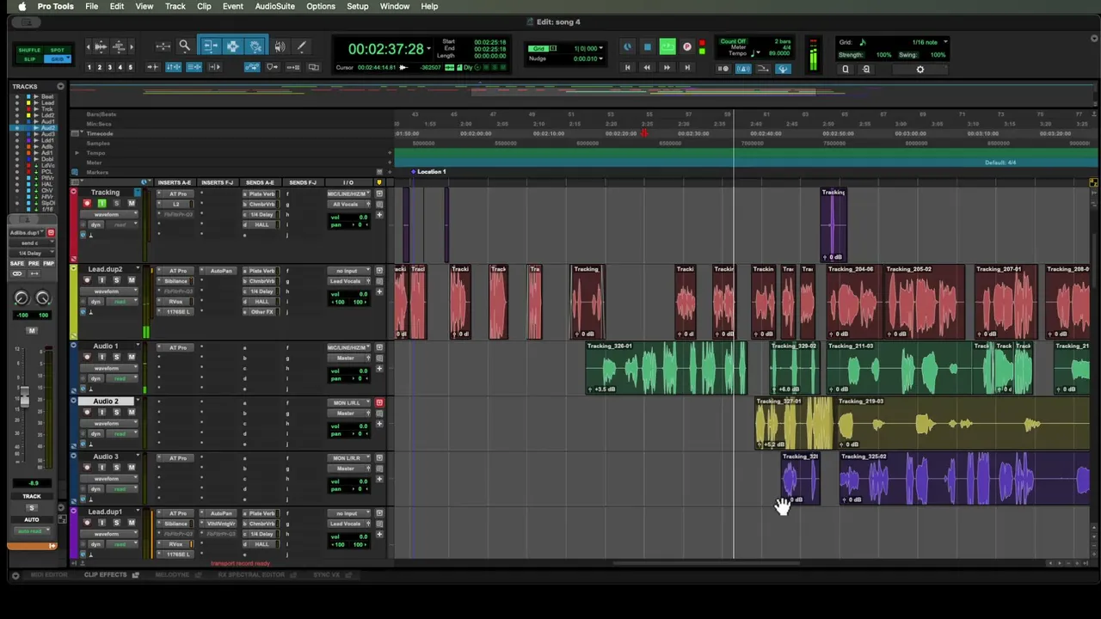Click the Rewind transport button
Image resolution: width=1101 pixels, height=619 pixels.
click(647, 67)
